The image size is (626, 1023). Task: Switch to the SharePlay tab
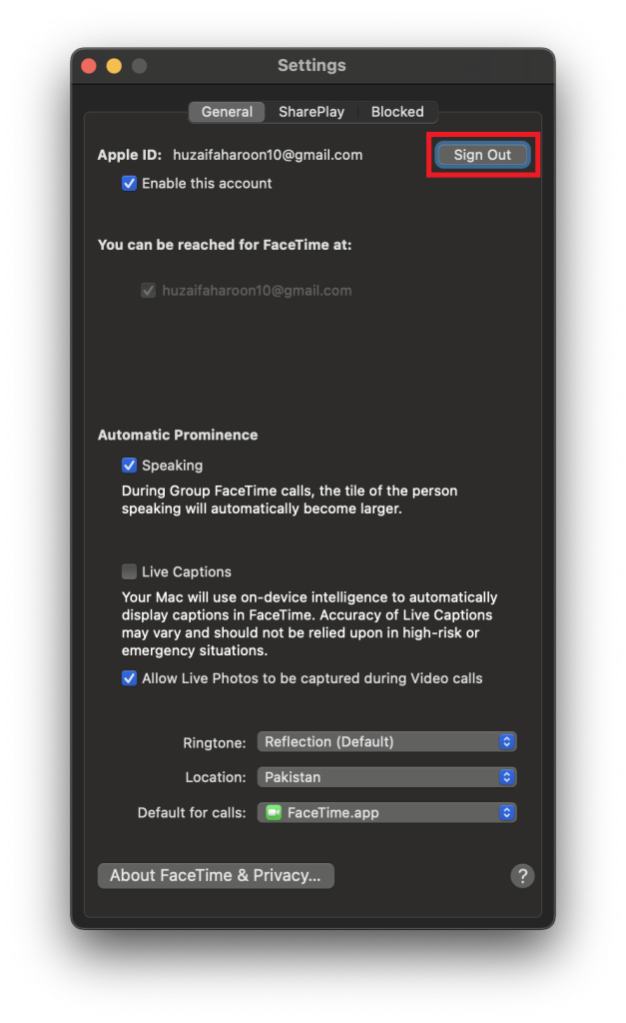point(312,112)
